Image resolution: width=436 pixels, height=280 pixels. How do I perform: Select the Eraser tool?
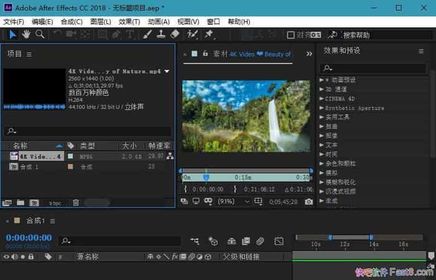click(174, 34)
